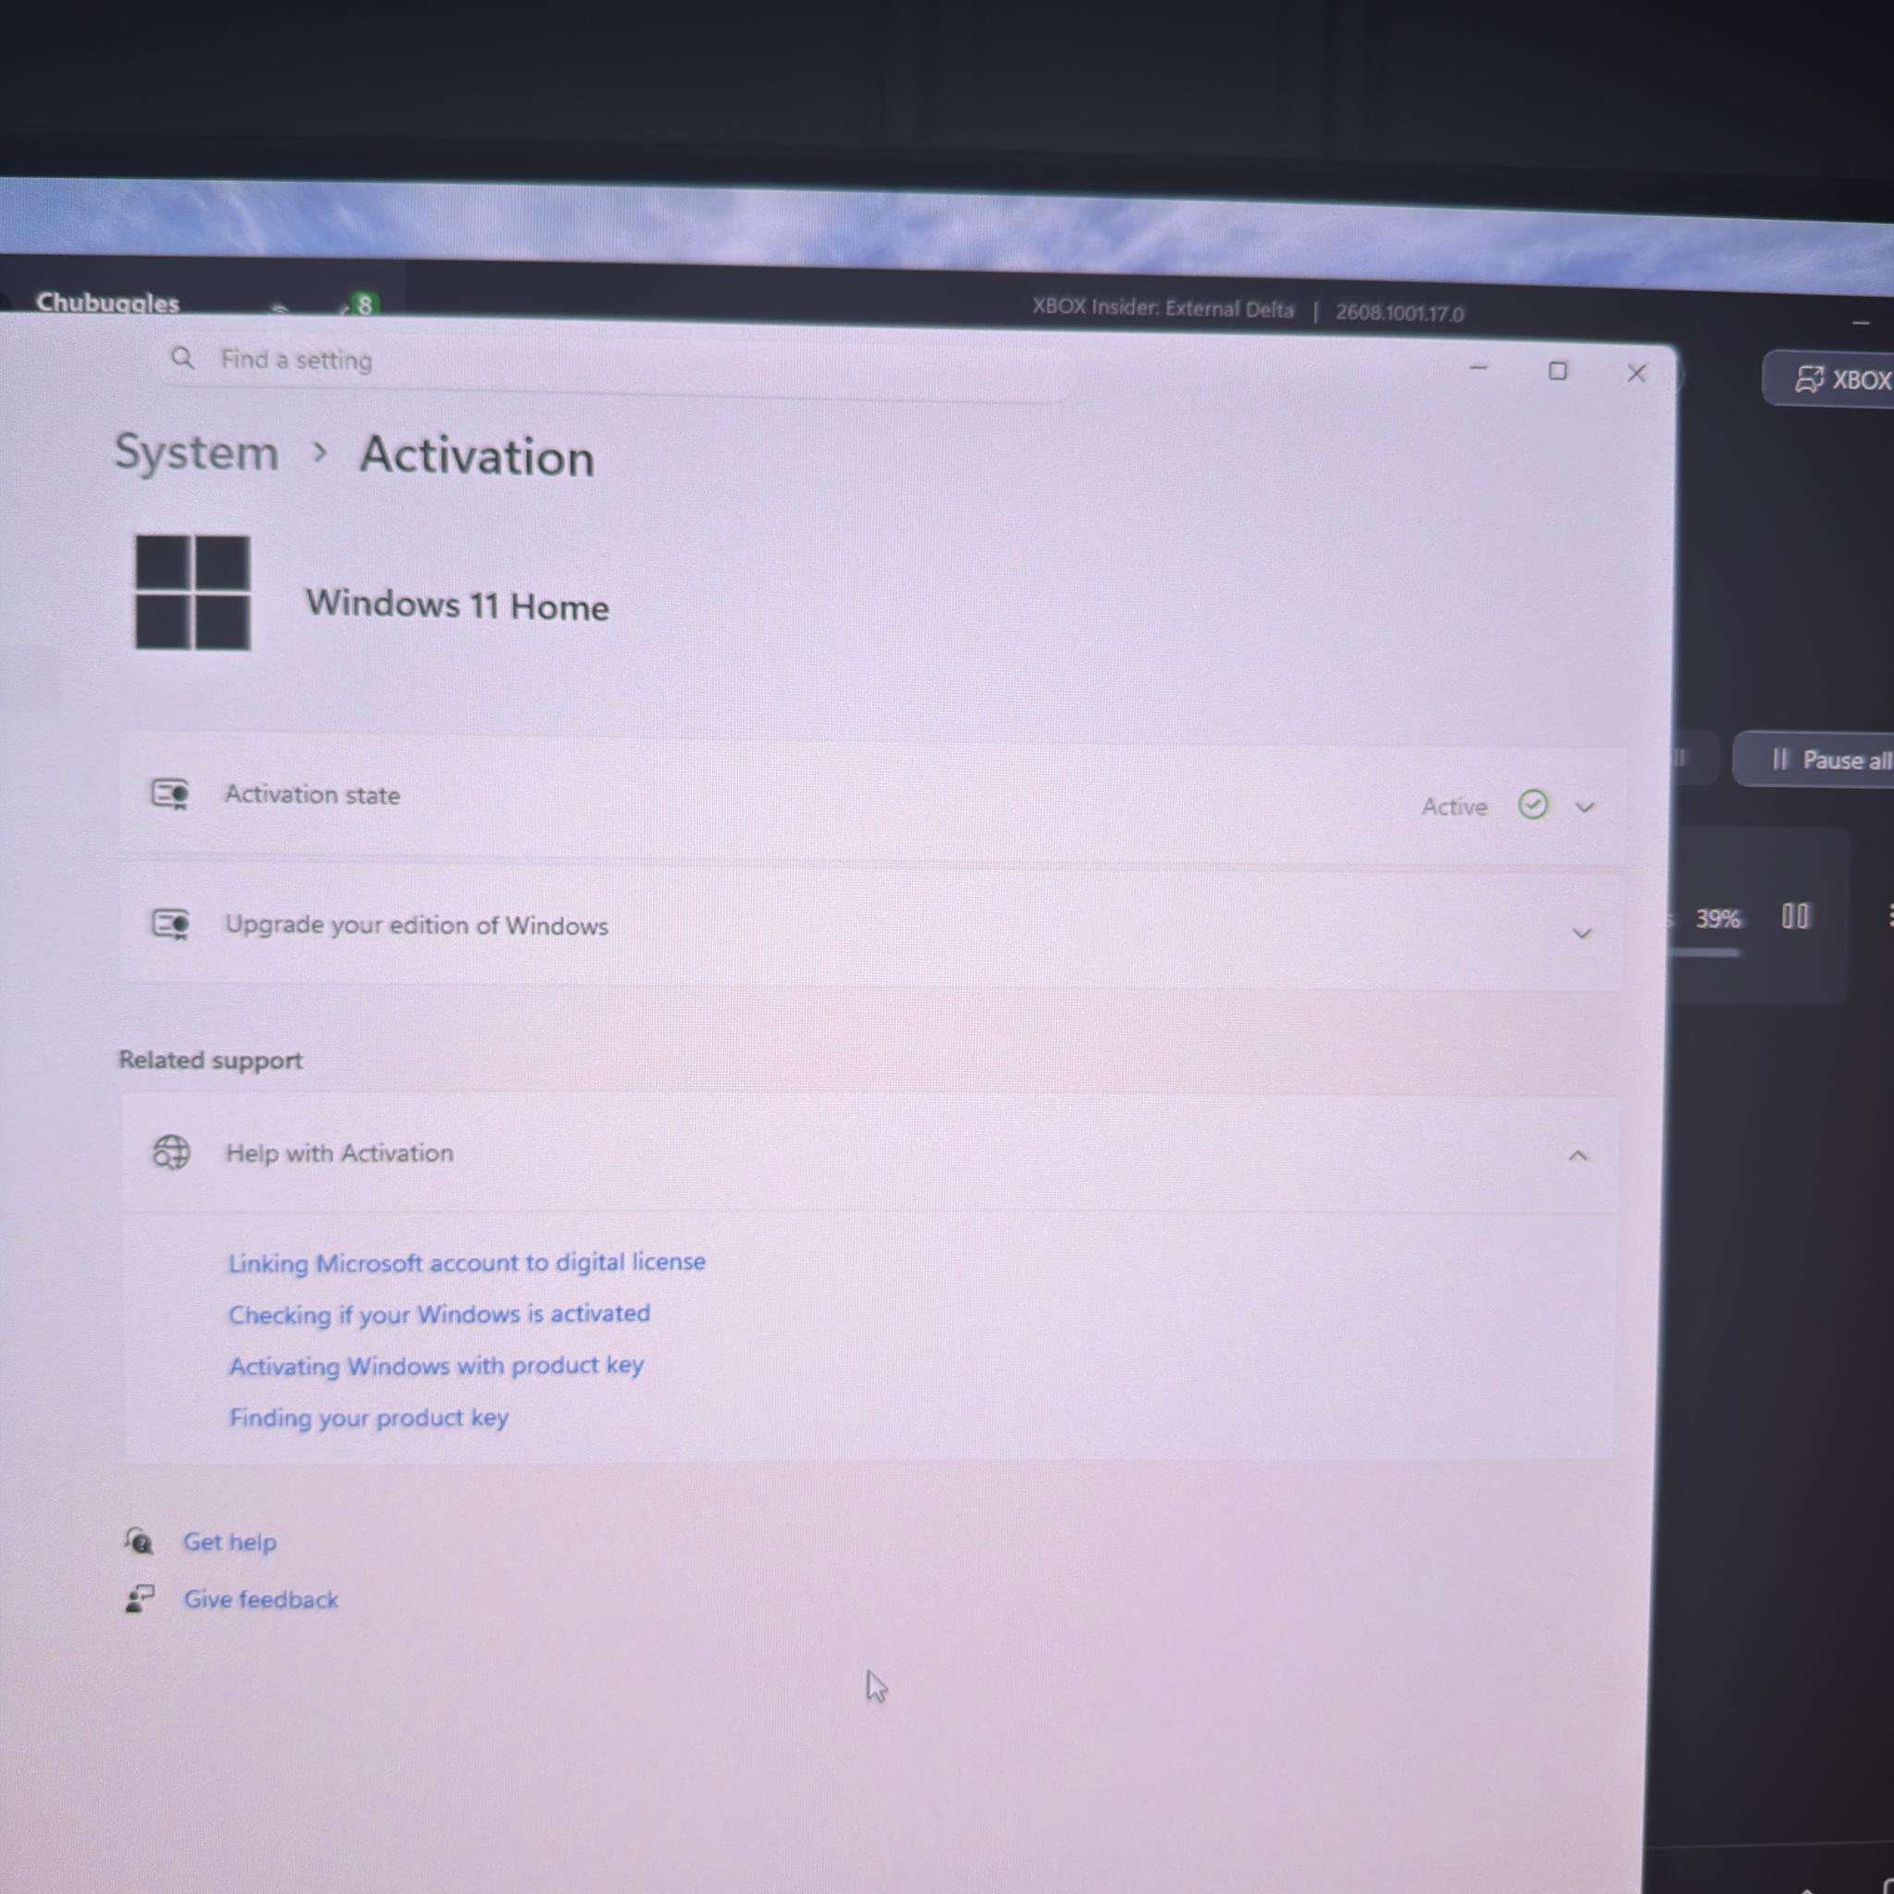The height and width of the screenshot is (1894, 1894).
Task: Click the Windows logo beside Windows 11 Home
Action: (192, 592)
